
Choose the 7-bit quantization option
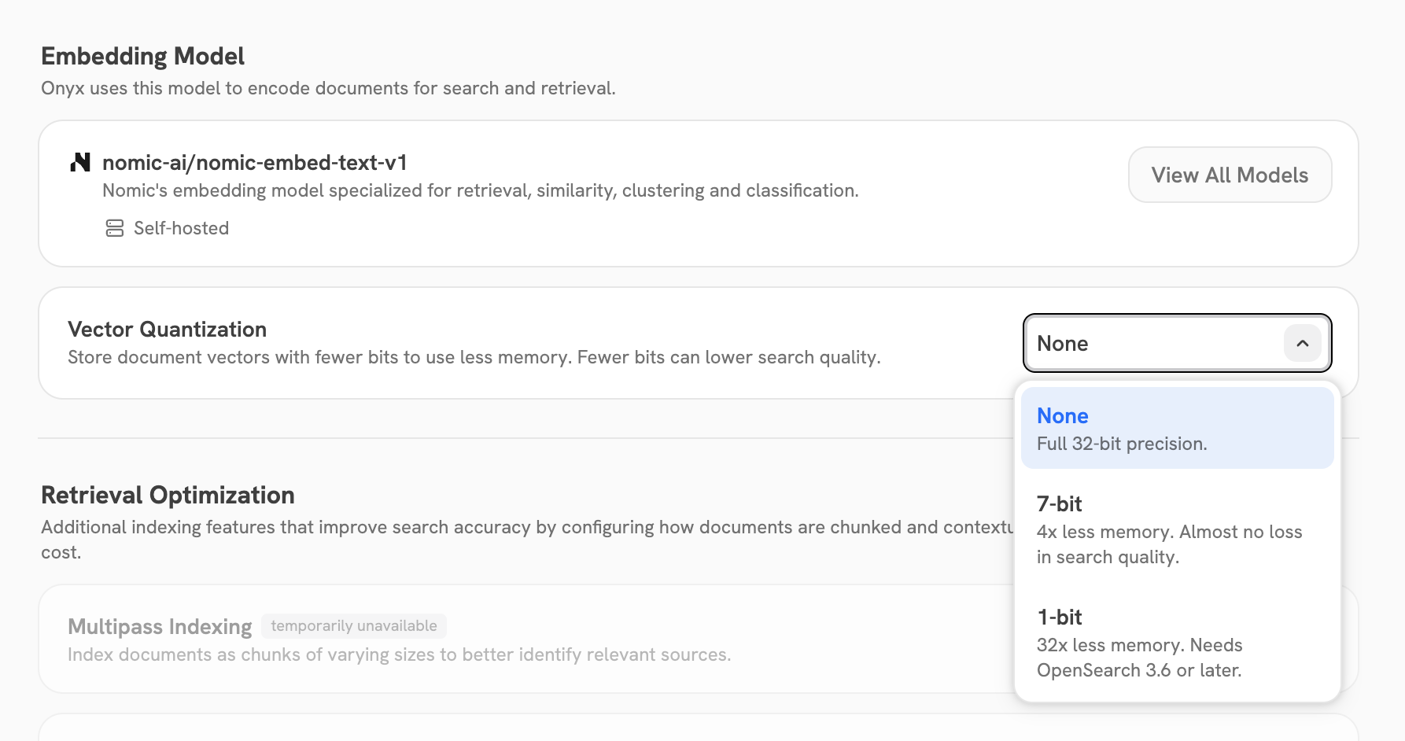pyautogui.click(x=1177, y=529)
